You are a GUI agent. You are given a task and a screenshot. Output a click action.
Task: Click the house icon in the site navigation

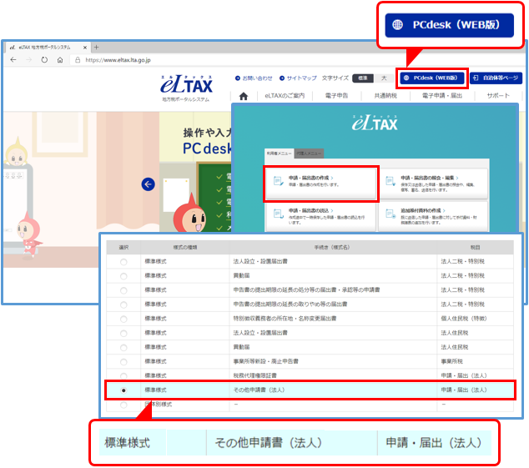click(244, 96)
